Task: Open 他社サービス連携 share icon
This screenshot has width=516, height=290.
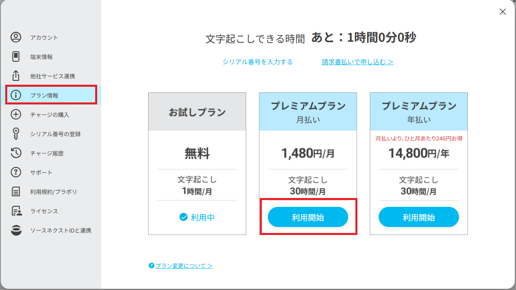Action: [x=16, y=76]
